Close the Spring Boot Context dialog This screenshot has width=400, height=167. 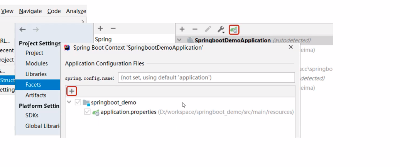291,47
